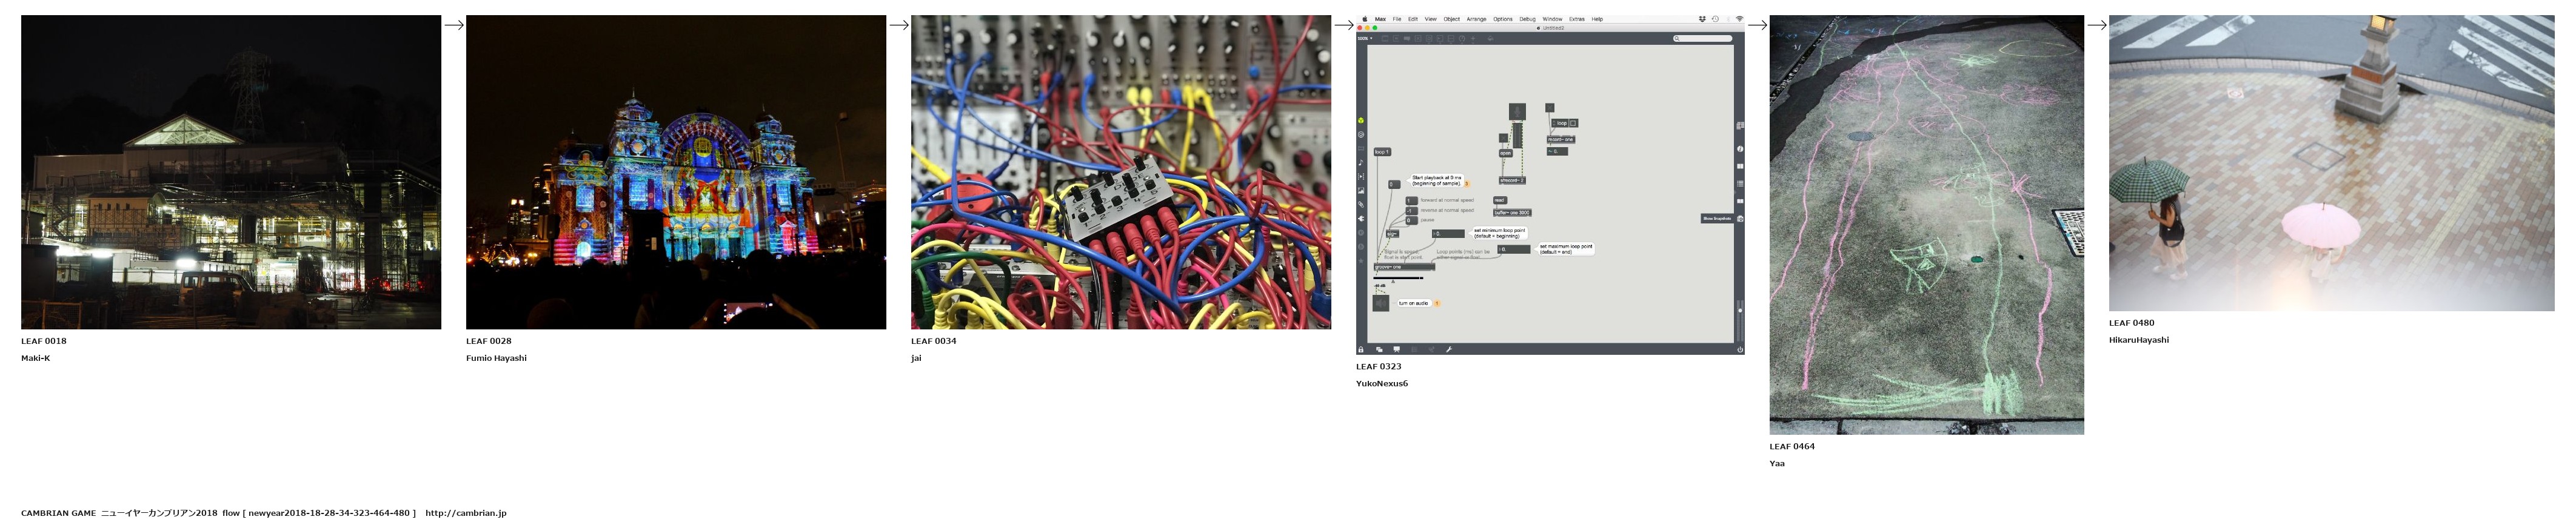Click the lock icon in the patcher's bottom toolbar
2576x528 pixels.
tap(1361, 349)
